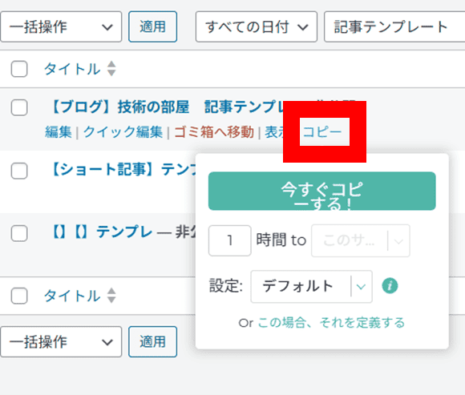Viewport: 465px width, 395px height.
Task: Click the クイック編集 quick edit link
Action: 123,132
